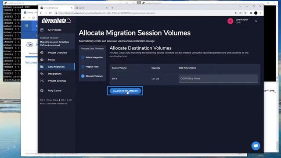
Task: Click the password key icon in address bar
Action: pos(236,13)
